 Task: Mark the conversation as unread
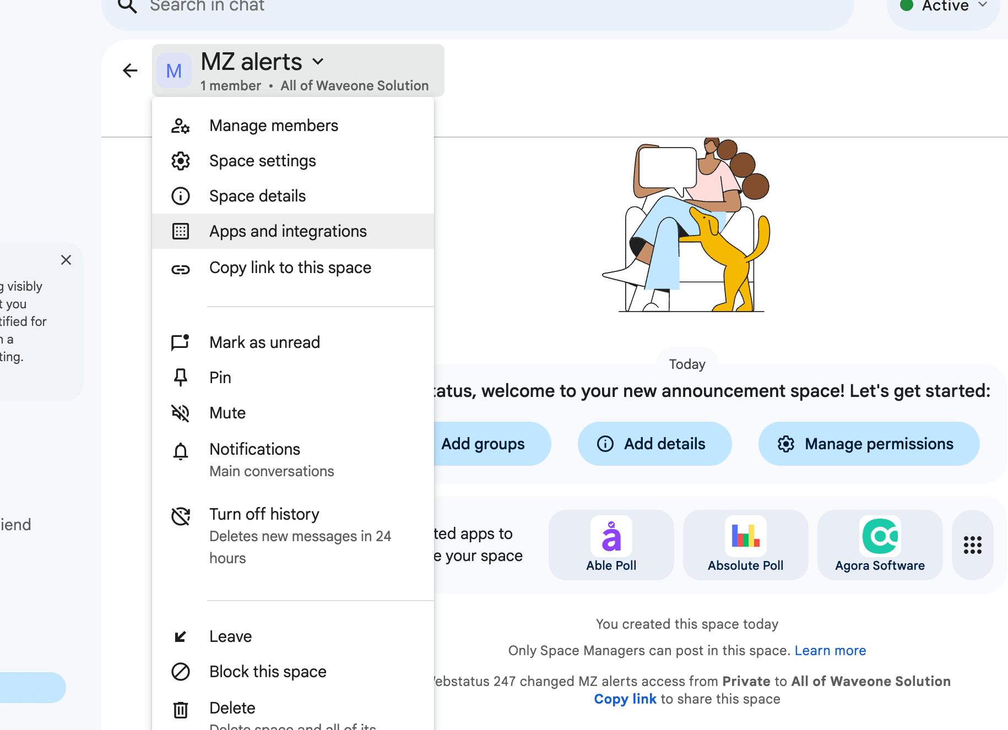tap(264, 342)
